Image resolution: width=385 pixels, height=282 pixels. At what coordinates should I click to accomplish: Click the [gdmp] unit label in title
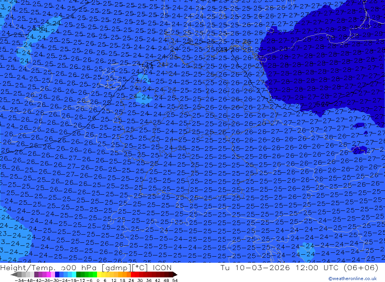click(x=117, y=268)
